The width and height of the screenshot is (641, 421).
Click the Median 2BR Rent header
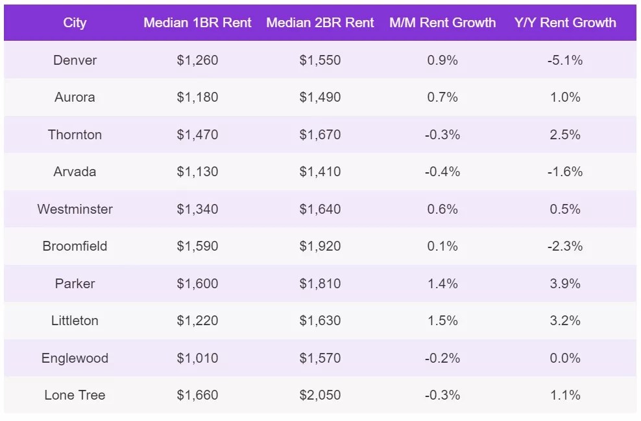[x=320, y=23]
